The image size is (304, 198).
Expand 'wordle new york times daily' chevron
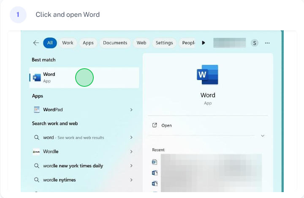131,166
